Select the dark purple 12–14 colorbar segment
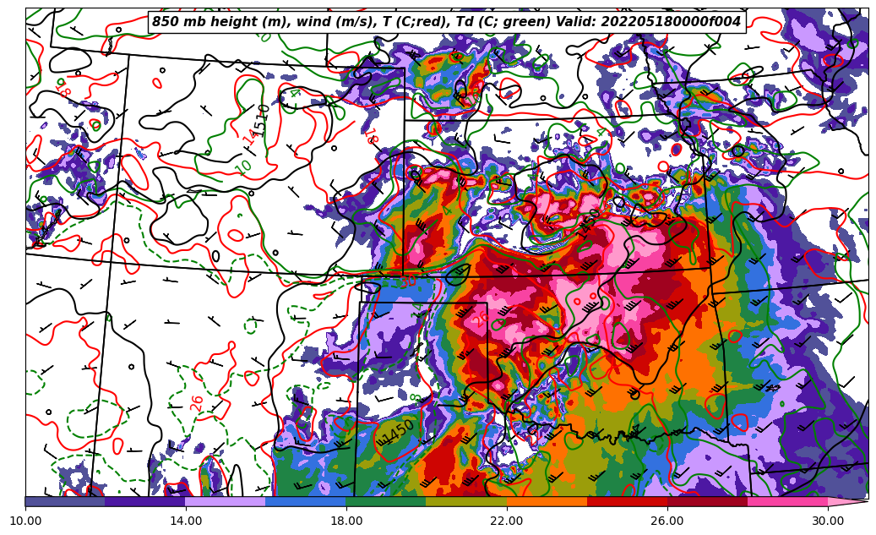Screen dimensions: 876x535 (145, 501)
